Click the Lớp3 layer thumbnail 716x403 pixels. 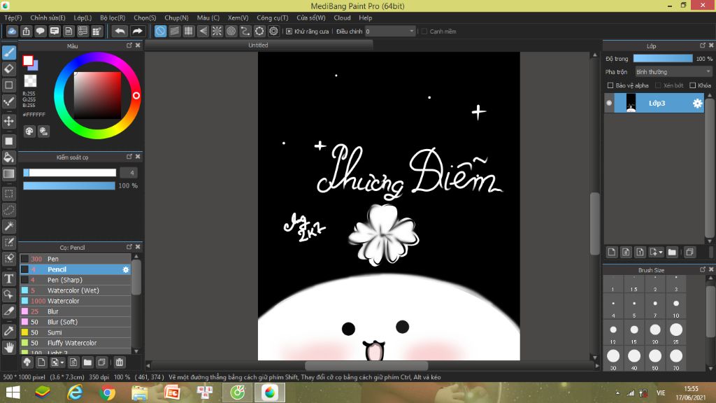tap(631, 104)
